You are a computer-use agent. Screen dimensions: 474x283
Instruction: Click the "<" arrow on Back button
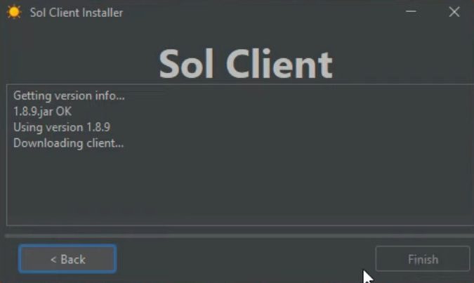point(53,259)
